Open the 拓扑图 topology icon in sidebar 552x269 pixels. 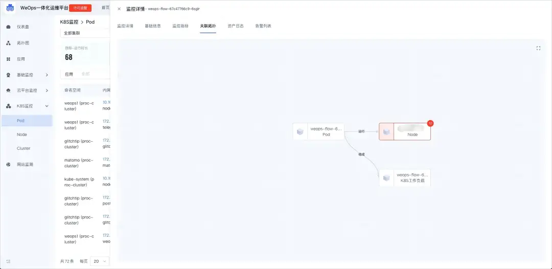[9, 43]
